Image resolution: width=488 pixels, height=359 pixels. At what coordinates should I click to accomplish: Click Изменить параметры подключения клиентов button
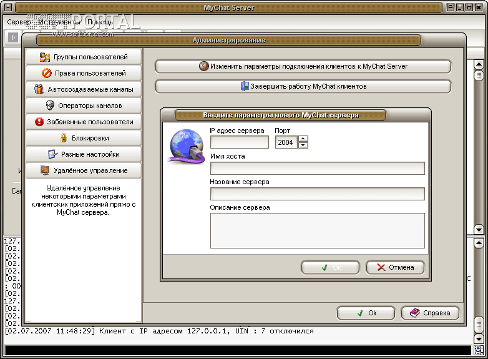tap(303, 66)
